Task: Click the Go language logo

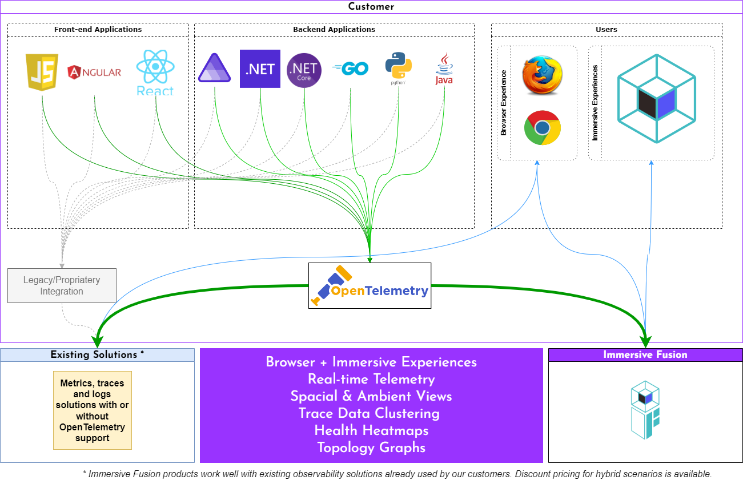Action: tap(350, 68)
